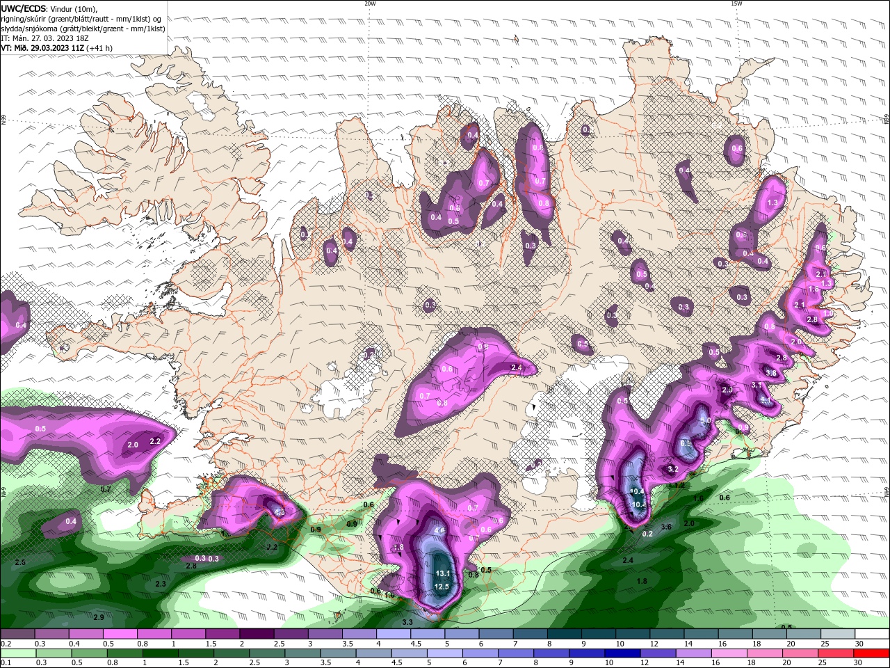Click the 13.1 precipitation value on the map

pos(443,573)
